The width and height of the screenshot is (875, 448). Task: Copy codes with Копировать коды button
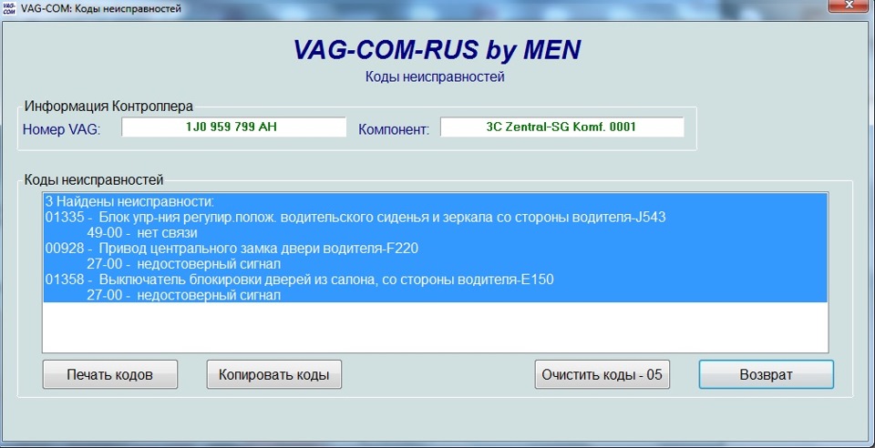pos(274,374)
